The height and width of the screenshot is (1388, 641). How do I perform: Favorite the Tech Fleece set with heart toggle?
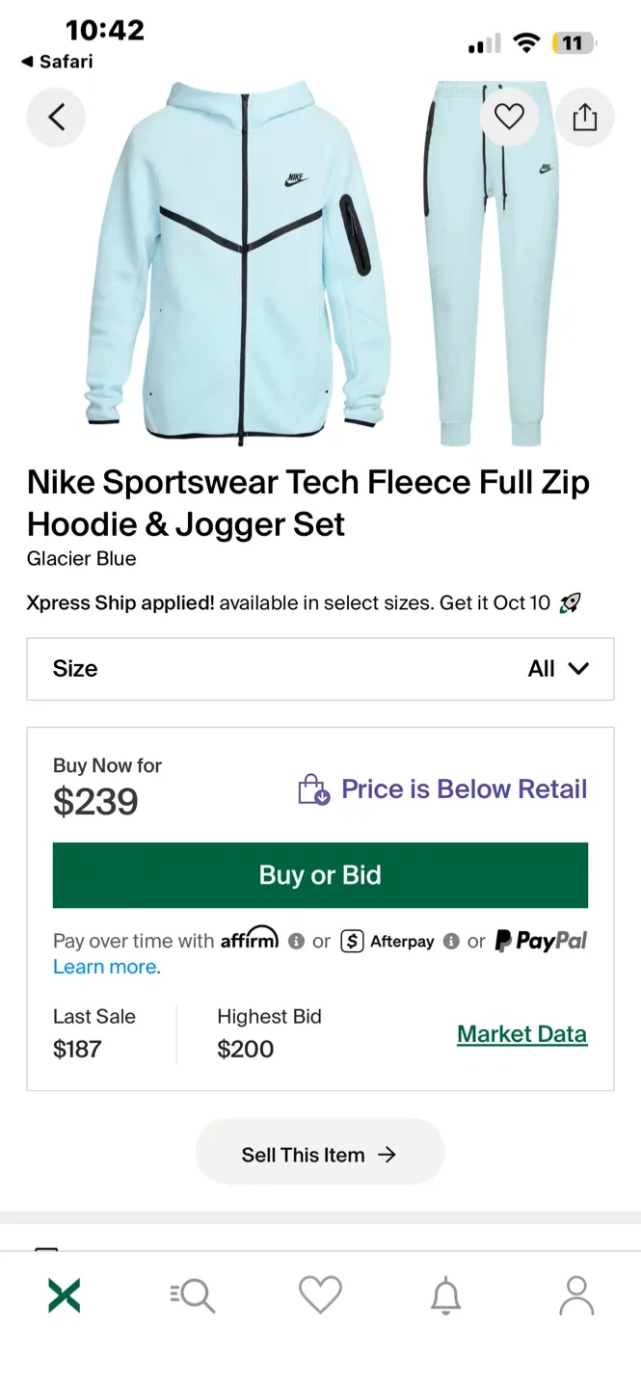(509, 116)
